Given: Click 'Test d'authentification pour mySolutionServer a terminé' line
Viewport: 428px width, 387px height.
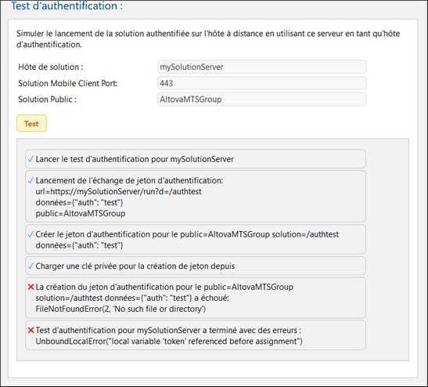Looking at the screenshot, I should coord(168,330).
